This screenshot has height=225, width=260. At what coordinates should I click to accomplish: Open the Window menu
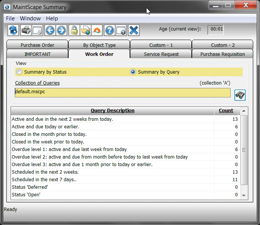click(31, 18)
